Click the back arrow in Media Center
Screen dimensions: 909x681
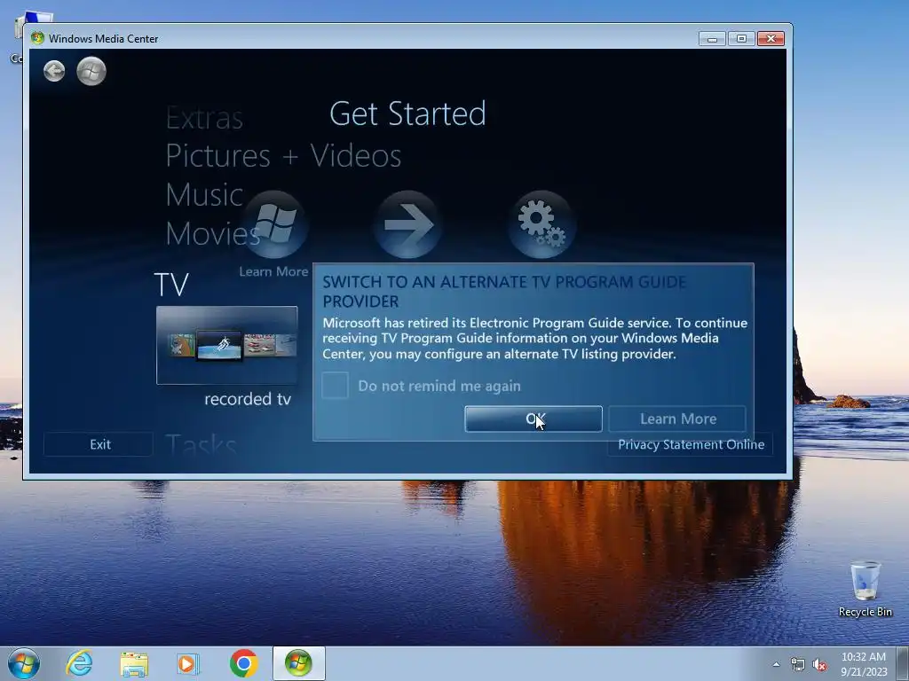pyautogui.click(x=54, y=71)
